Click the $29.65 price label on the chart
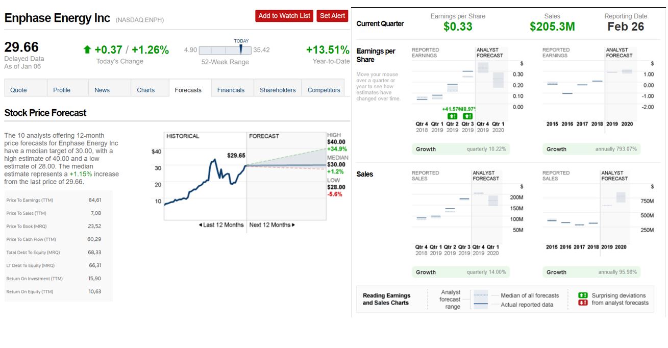Viewport: 668px width, 348px height. click(236, 155)
